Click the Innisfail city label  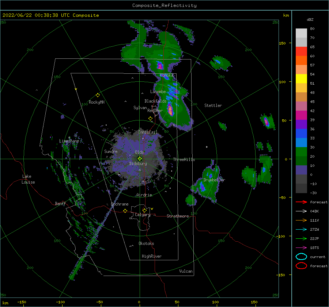click(x=148, y=132)
